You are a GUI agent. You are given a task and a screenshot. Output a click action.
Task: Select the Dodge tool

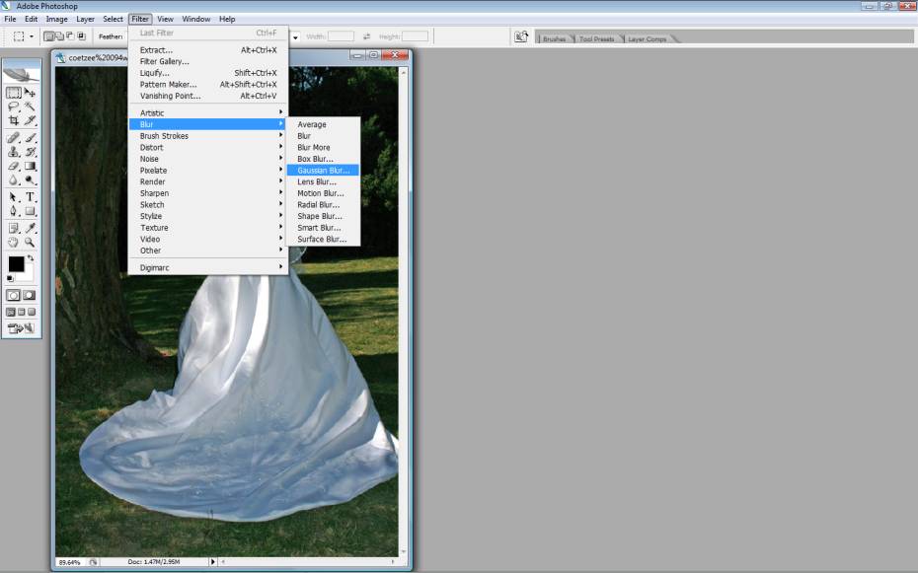(30, 180)
